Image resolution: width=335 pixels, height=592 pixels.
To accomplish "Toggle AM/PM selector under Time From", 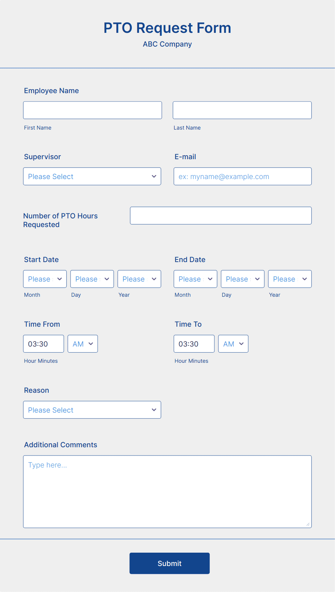I will pos(83,344).
